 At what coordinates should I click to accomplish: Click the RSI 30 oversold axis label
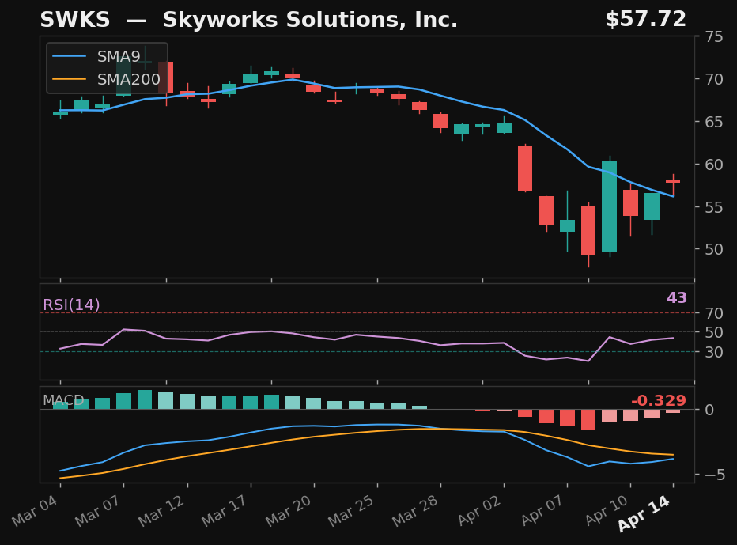[x=714, y=352]
